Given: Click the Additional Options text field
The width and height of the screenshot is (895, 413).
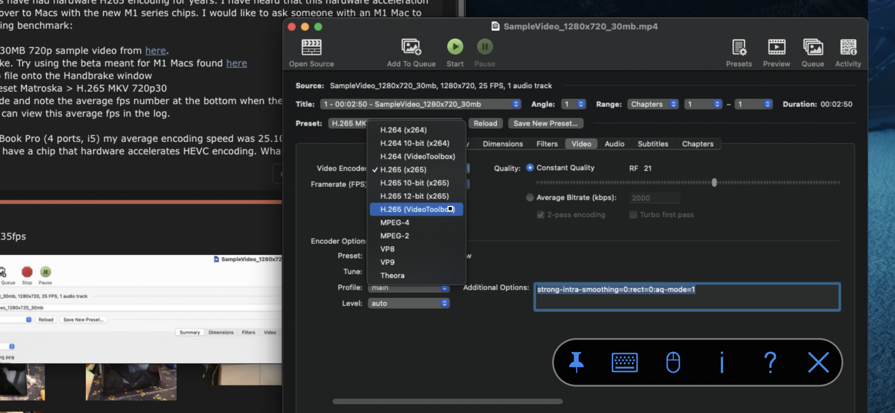Looking at the screenshot, I should point(687,297).
